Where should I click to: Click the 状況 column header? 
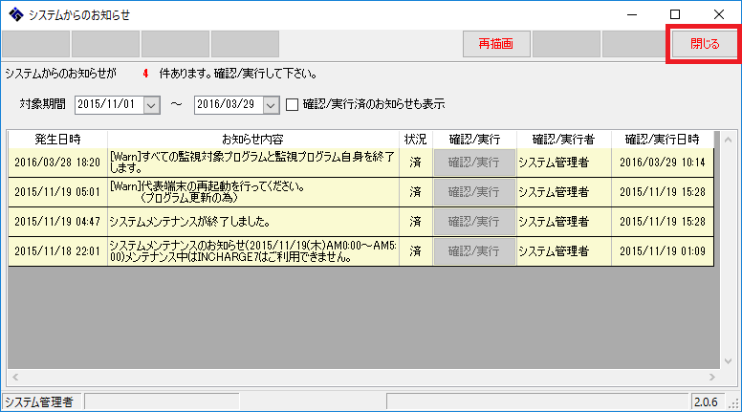(416, 139)
